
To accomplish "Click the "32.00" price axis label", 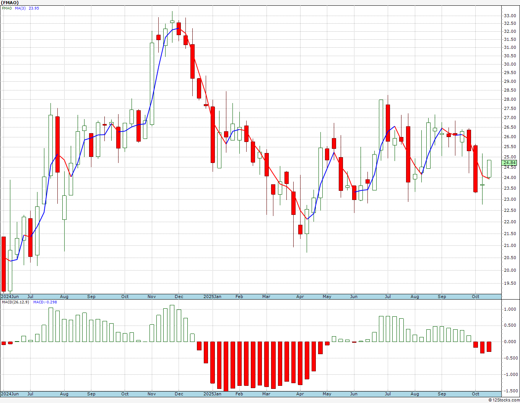I will 510,31.
